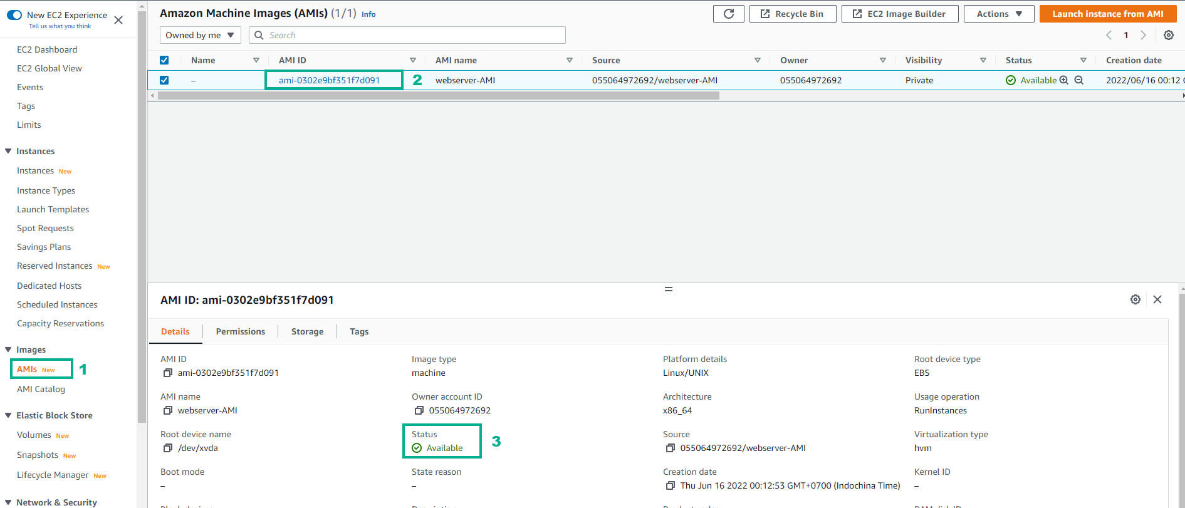Open EC2 Dashboard in sidebar
The width and height of the screenshot is (1185, 508).
point(47,49)
